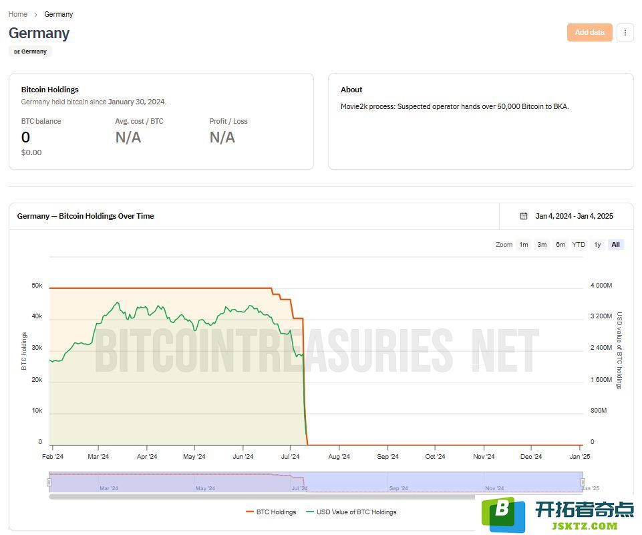Click the Profit / Loss N/A value
The width and height of the screenshot is (642, 535).
222,137
